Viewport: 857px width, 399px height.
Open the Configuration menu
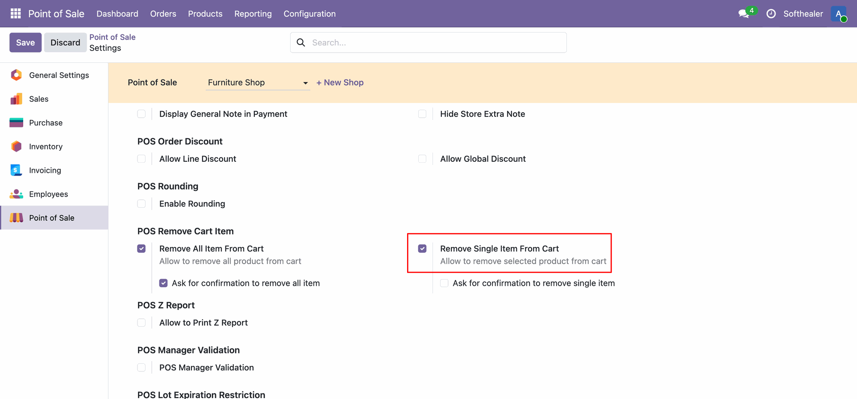coord(310,14)
